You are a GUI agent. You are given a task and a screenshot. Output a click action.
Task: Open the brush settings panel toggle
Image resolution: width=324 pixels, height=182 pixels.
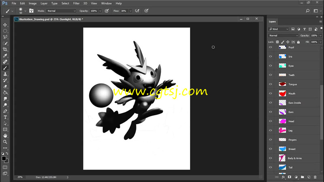tap(31, 11)
